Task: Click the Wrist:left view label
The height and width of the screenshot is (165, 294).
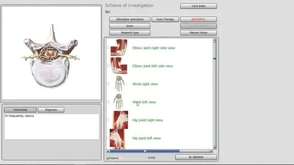Action: pyautogui.click(x=144, y=102)
